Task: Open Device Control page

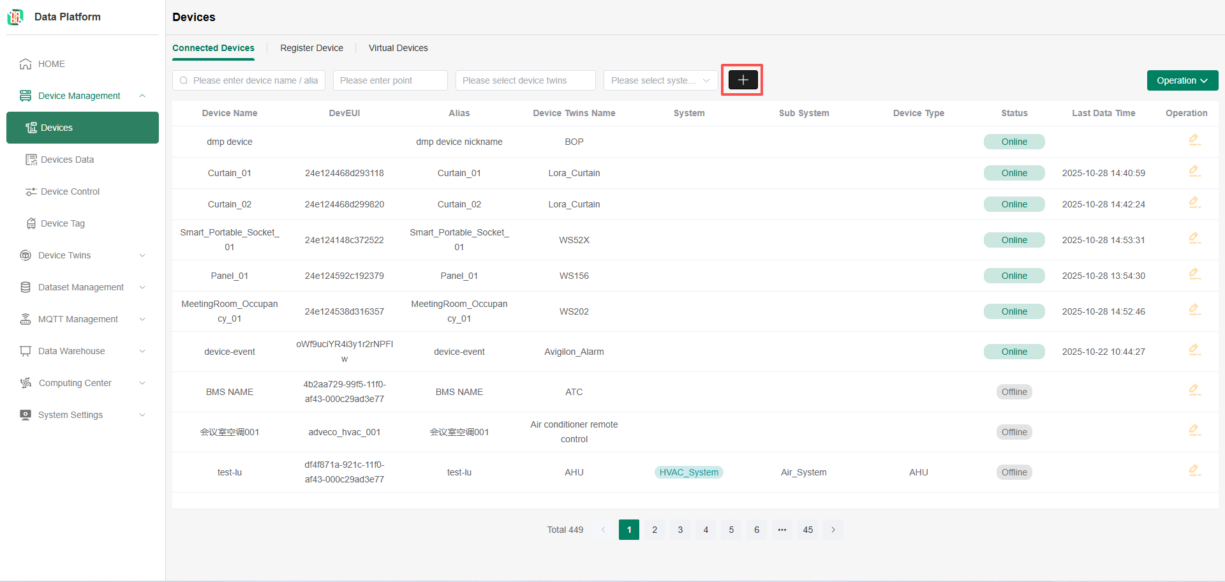Action: coord(70,191)
